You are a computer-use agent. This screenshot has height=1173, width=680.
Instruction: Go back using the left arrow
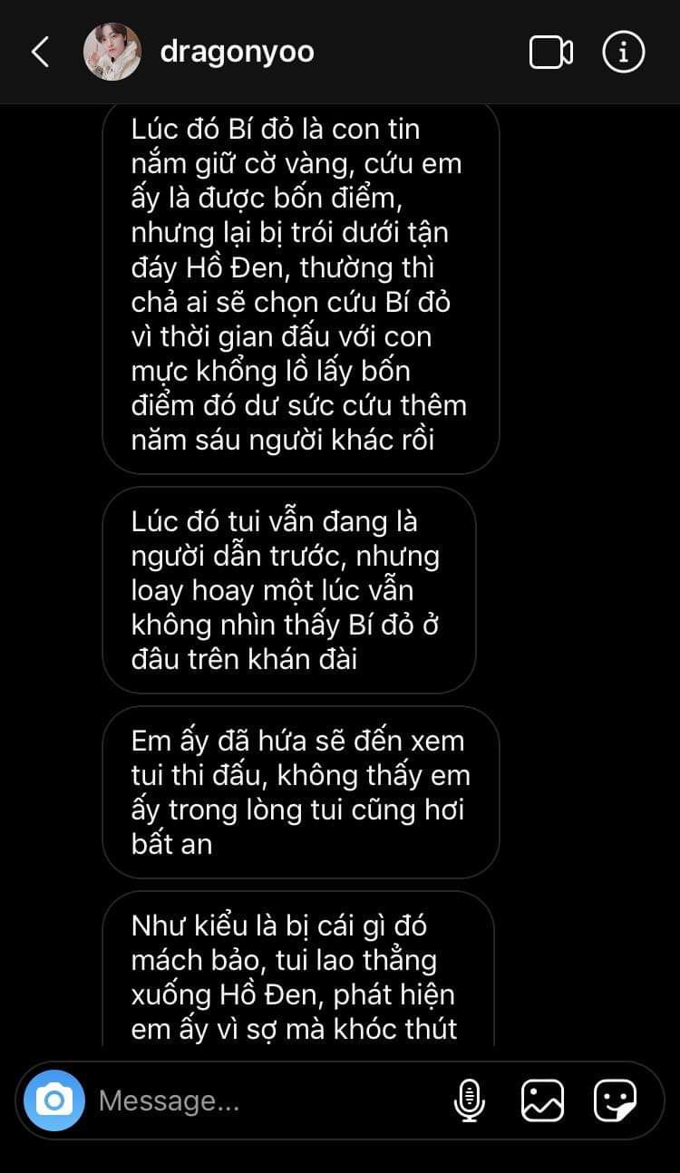point(40,52)
